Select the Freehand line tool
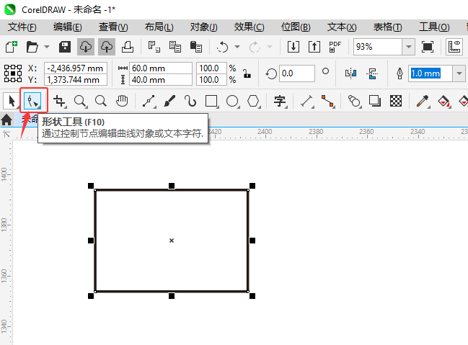Screen dimensions: 468x345 149,101
